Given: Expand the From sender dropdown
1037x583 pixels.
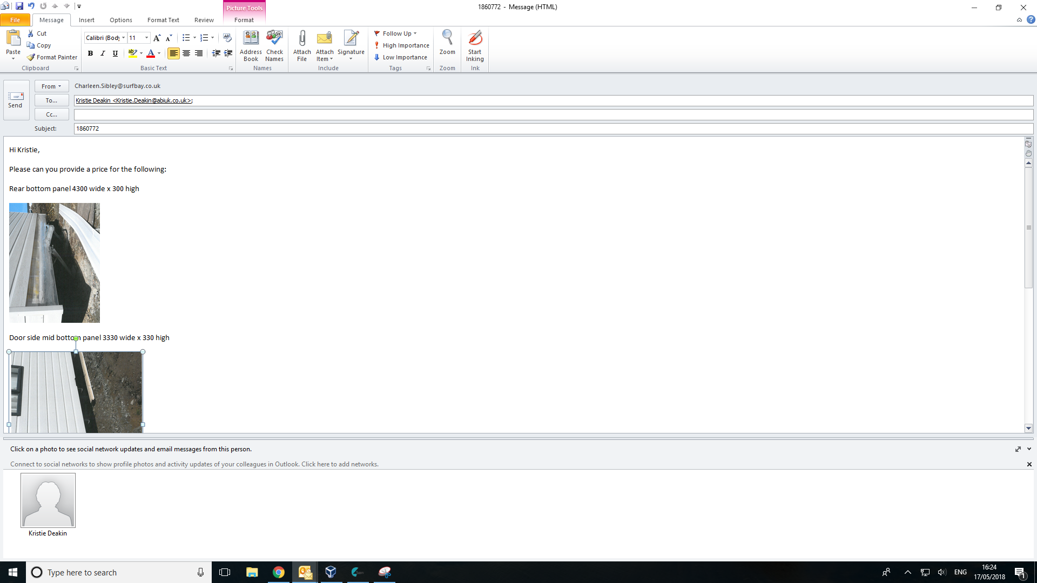Looking at the screenshot, I should point(51,86).
